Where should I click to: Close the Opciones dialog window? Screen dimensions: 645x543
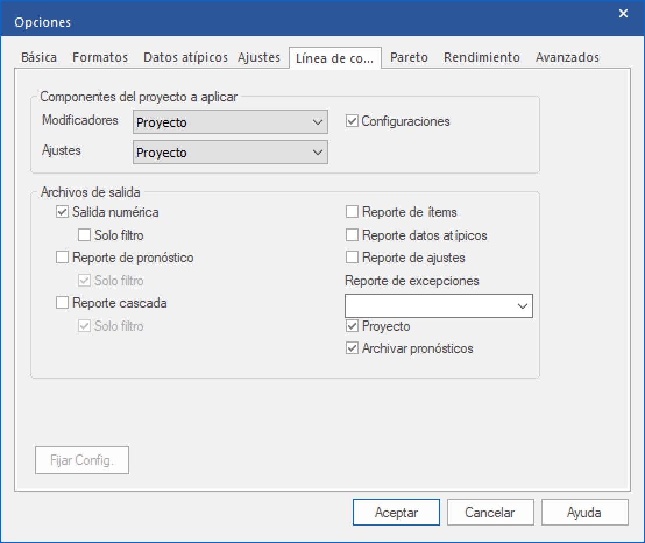623,14
